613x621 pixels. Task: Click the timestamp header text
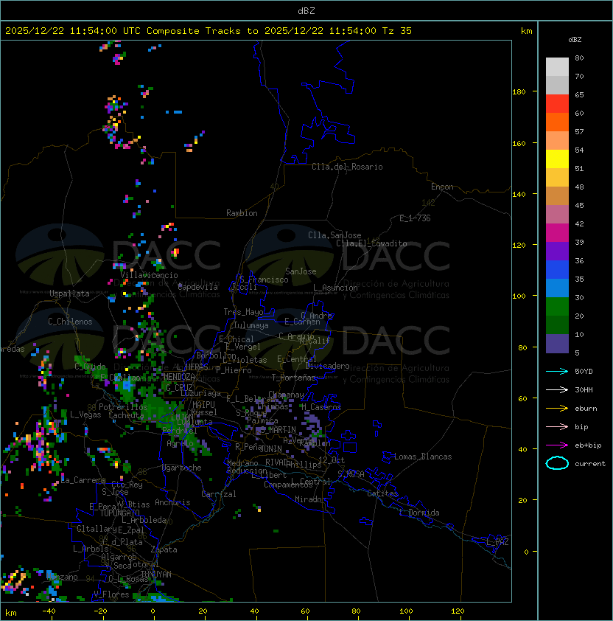pyautogui.click(x=209, y=31)
